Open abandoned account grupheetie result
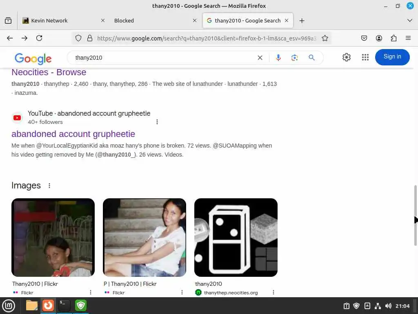 pyautogui.click(x=73, y=134)
